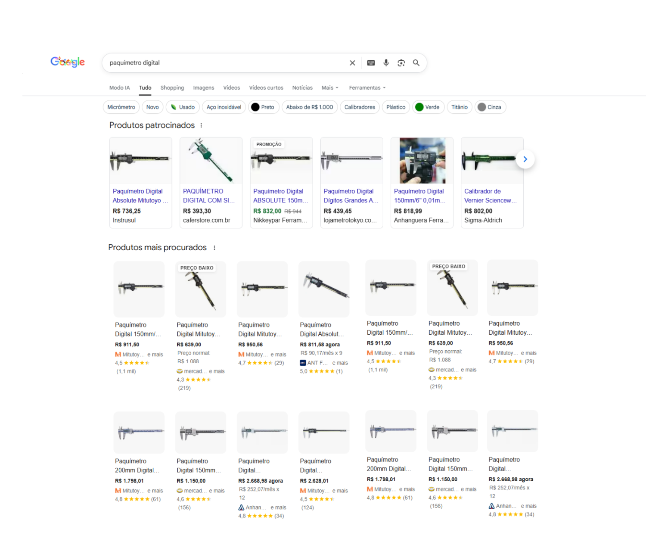Click the Google logo
Image resolution: width=646 pixels, height=560 pixels.
[67, 62]
